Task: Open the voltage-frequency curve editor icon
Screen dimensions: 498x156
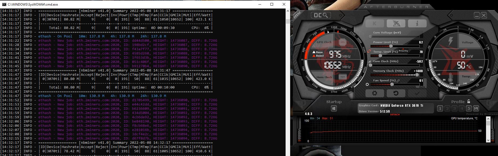Action: 369,61
